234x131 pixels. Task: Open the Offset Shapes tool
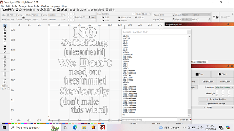(5, 57)
